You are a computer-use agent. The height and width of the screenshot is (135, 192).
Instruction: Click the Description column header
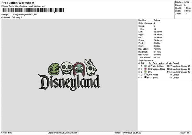pyautogui.click(x=158, y=63)
